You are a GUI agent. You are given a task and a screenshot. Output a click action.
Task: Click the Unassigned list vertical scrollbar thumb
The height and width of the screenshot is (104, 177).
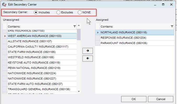[x=79, y=34]
